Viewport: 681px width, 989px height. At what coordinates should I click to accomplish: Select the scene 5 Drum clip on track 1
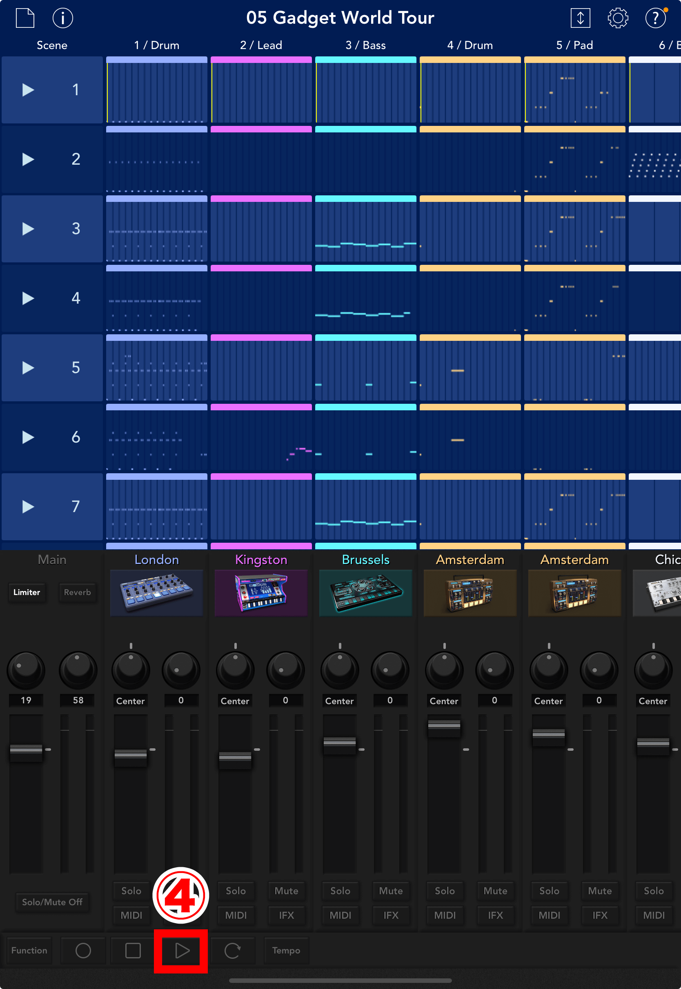pyautogui.click(x=157, y=368)
